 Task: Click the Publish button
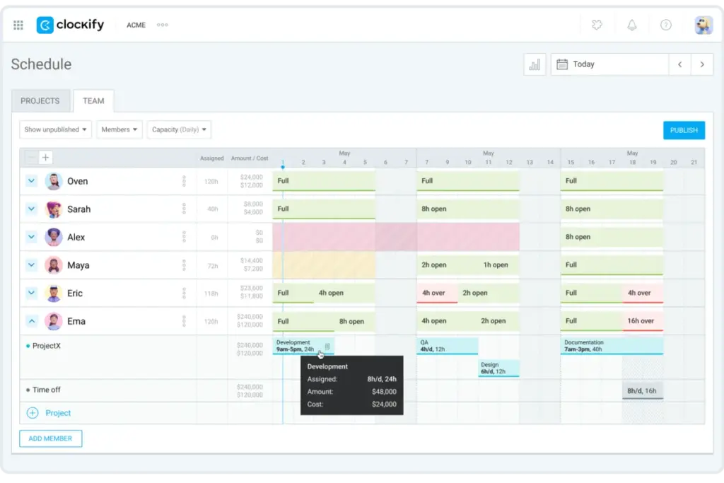684,130
